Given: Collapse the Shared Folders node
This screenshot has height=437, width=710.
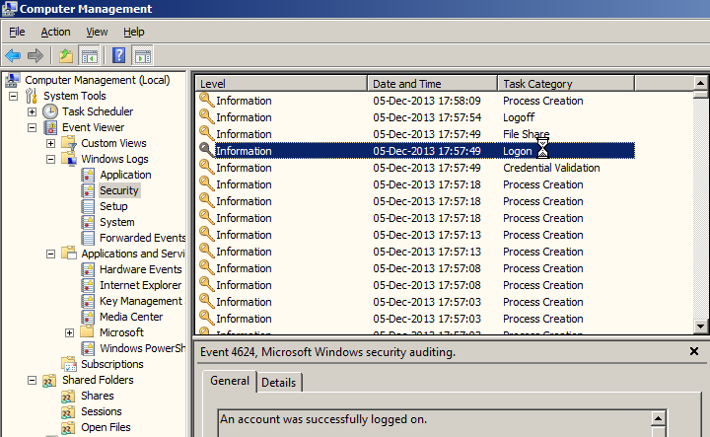Looking at the screenshot, I should pos(32,381).
